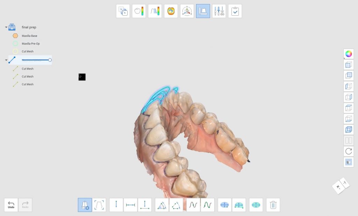The image size is (358, 216).
Task: Collapse the final prep tree item
Action: tap(6, 27)
